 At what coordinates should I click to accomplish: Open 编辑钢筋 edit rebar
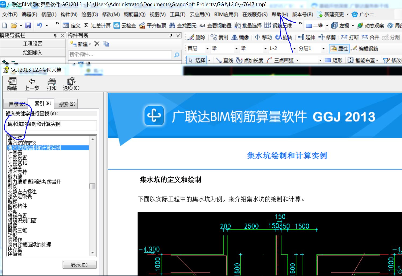coord(364,48)
